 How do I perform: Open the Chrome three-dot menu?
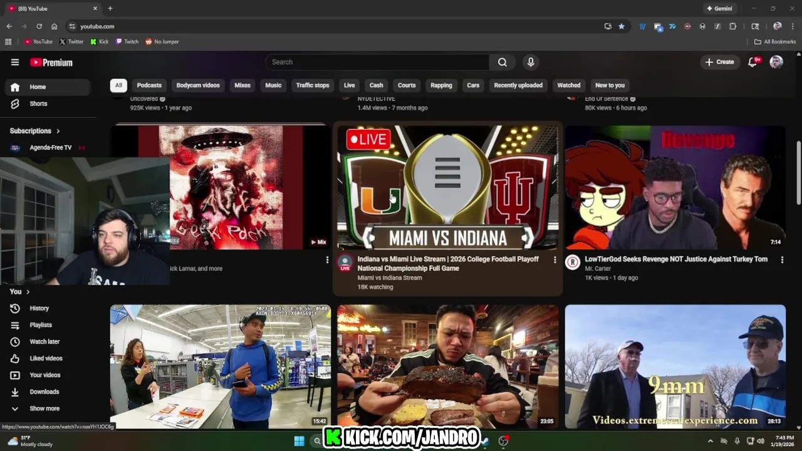click(793, 26)
